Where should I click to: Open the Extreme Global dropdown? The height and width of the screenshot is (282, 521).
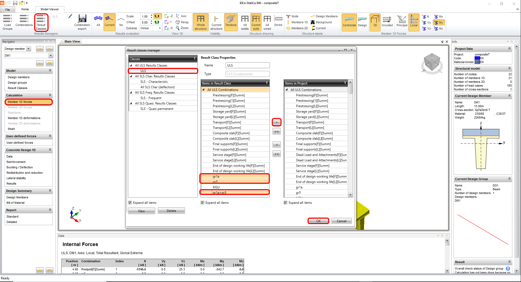[x=151, y=28]
